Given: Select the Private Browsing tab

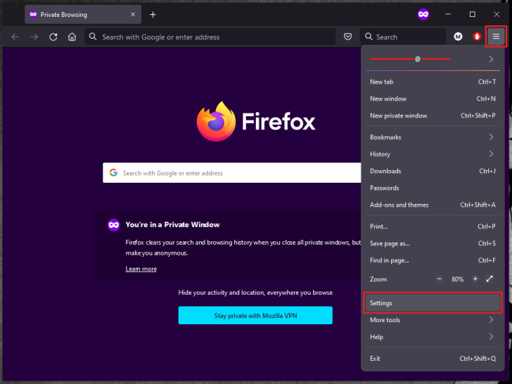Looking at the screenshot, I should pyautogui.click(x=83, y=14).
